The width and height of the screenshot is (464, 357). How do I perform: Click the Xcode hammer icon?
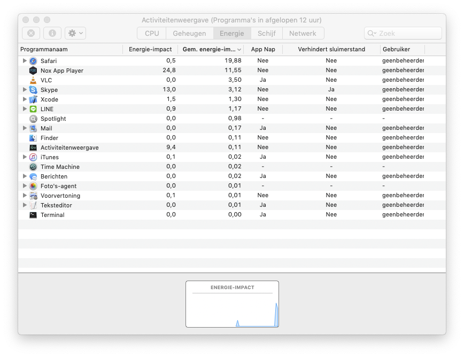pos(33,99)
